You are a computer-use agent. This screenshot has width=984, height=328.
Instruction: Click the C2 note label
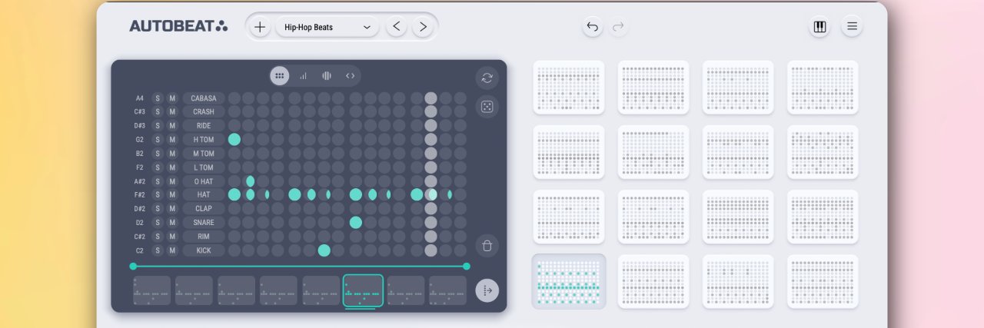140,250
